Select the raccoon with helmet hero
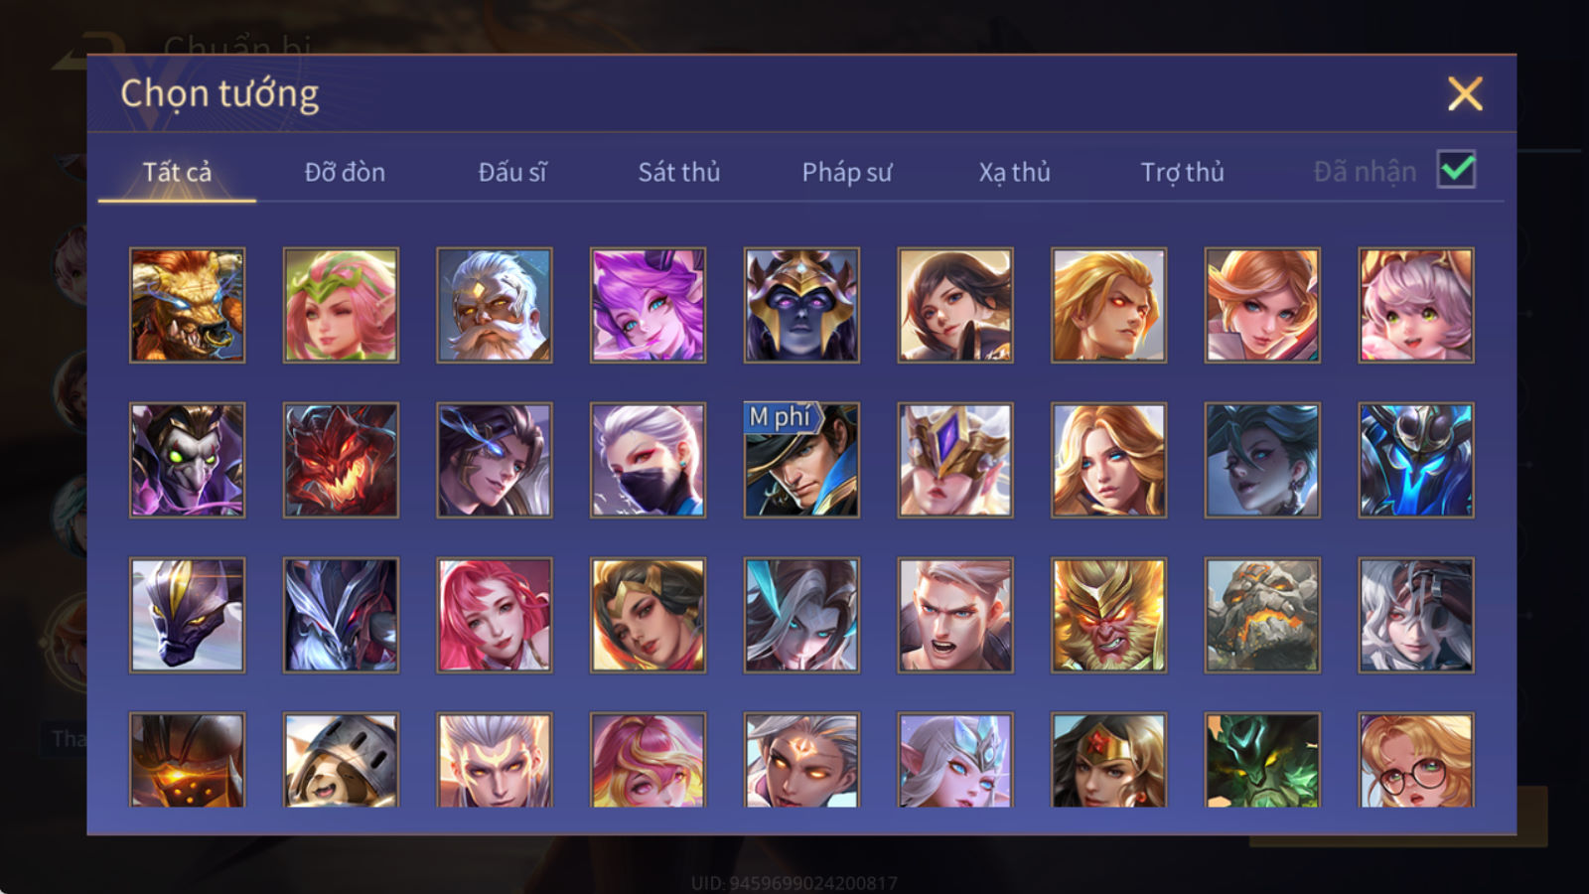This screenshot has width=1589, height=894. point(341,760)
